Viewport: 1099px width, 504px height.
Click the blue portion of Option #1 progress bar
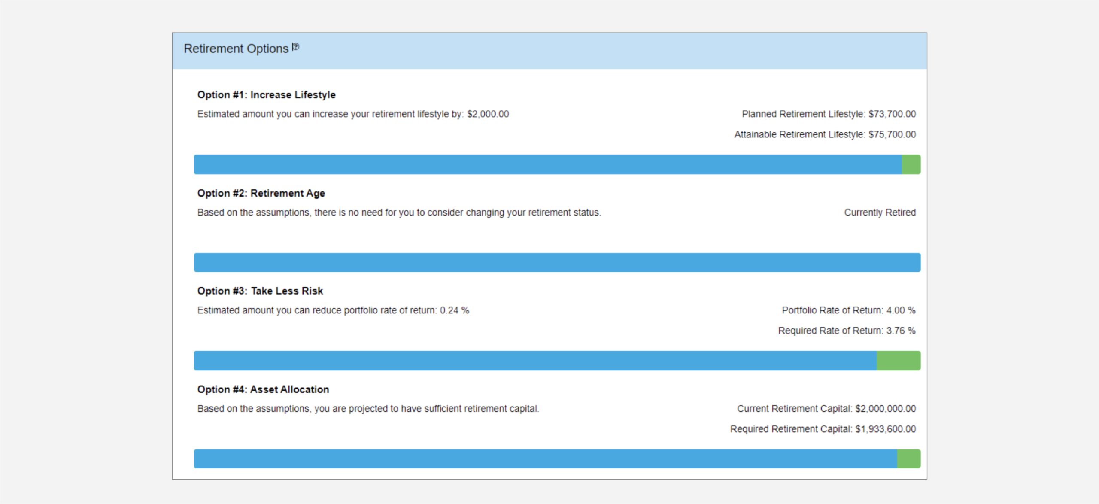click(x=547, y=165)
